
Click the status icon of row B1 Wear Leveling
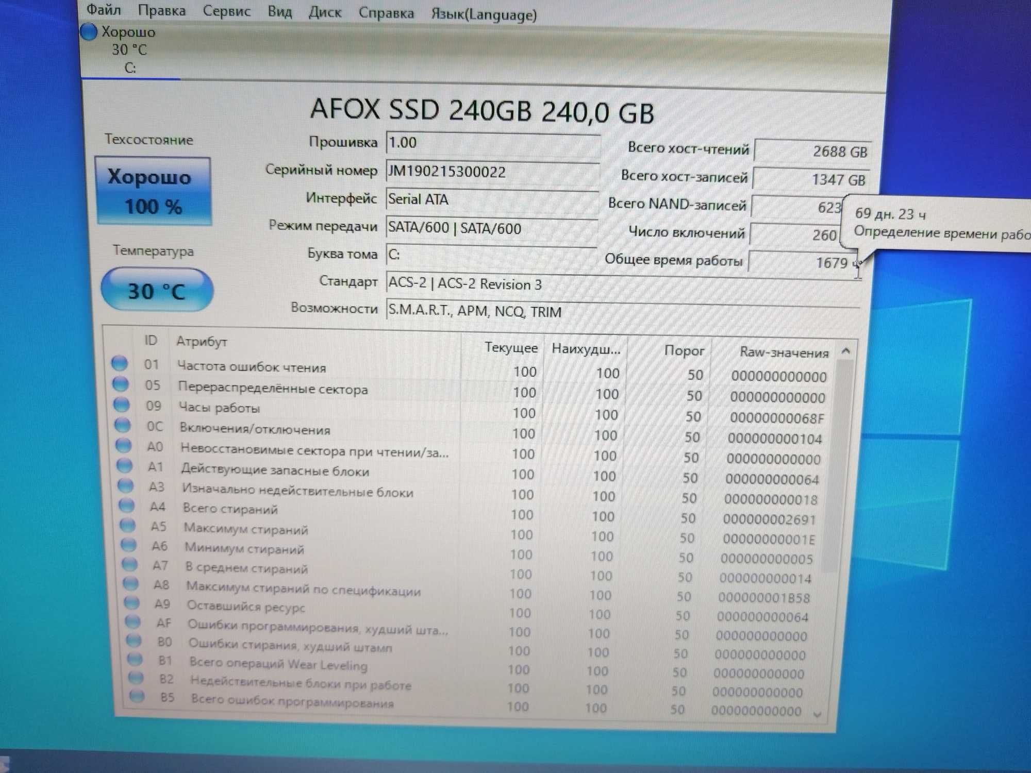click(x=135, y=659)
